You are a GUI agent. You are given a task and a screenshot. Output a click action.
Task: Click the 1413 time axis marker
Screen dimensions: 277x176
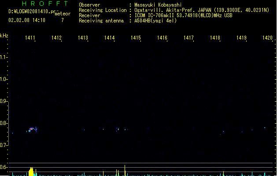[x=83, y=38]
